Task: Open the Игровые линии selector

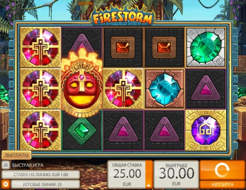Action: 46,184
